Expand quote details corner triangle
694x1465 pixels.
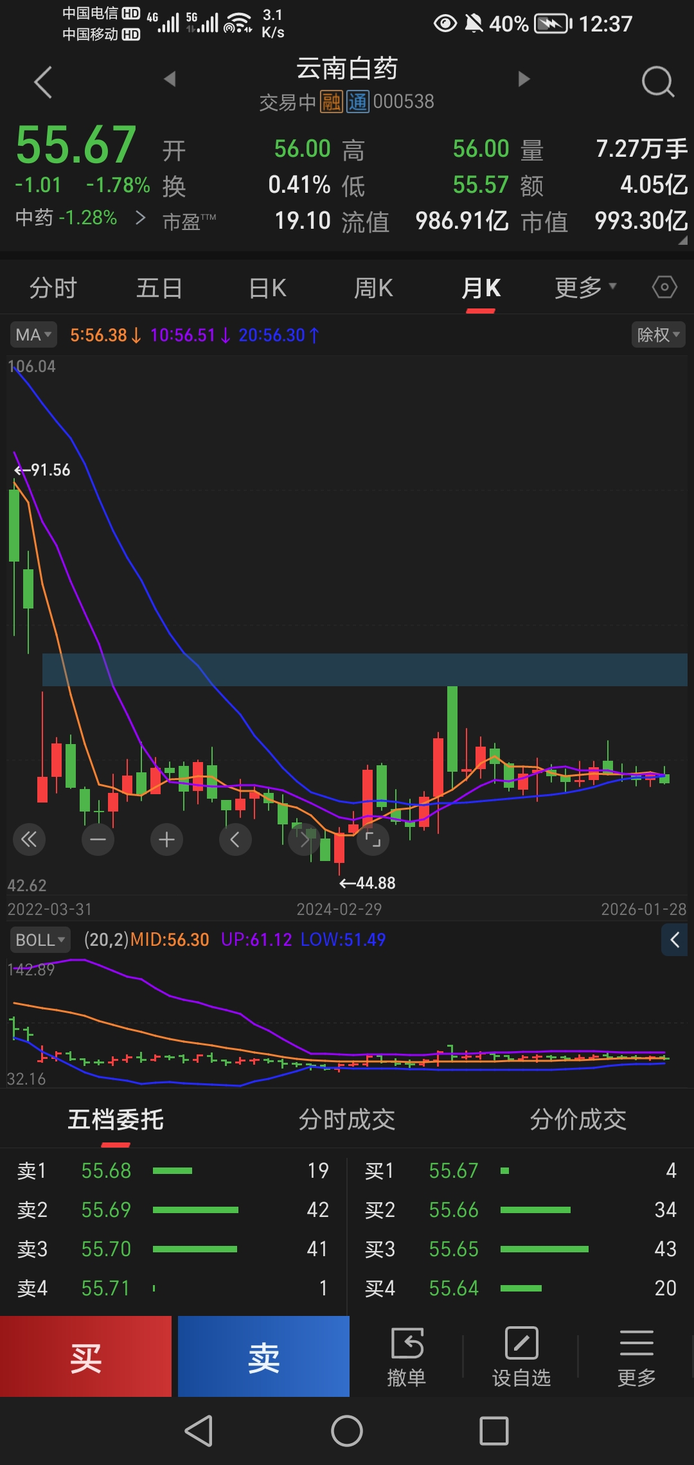[x=682, y=240]
